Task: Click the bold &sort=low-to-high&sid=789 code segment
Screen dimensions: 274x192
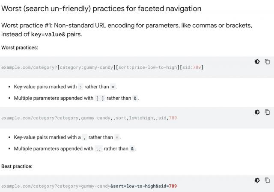Action: coord(144,186)
